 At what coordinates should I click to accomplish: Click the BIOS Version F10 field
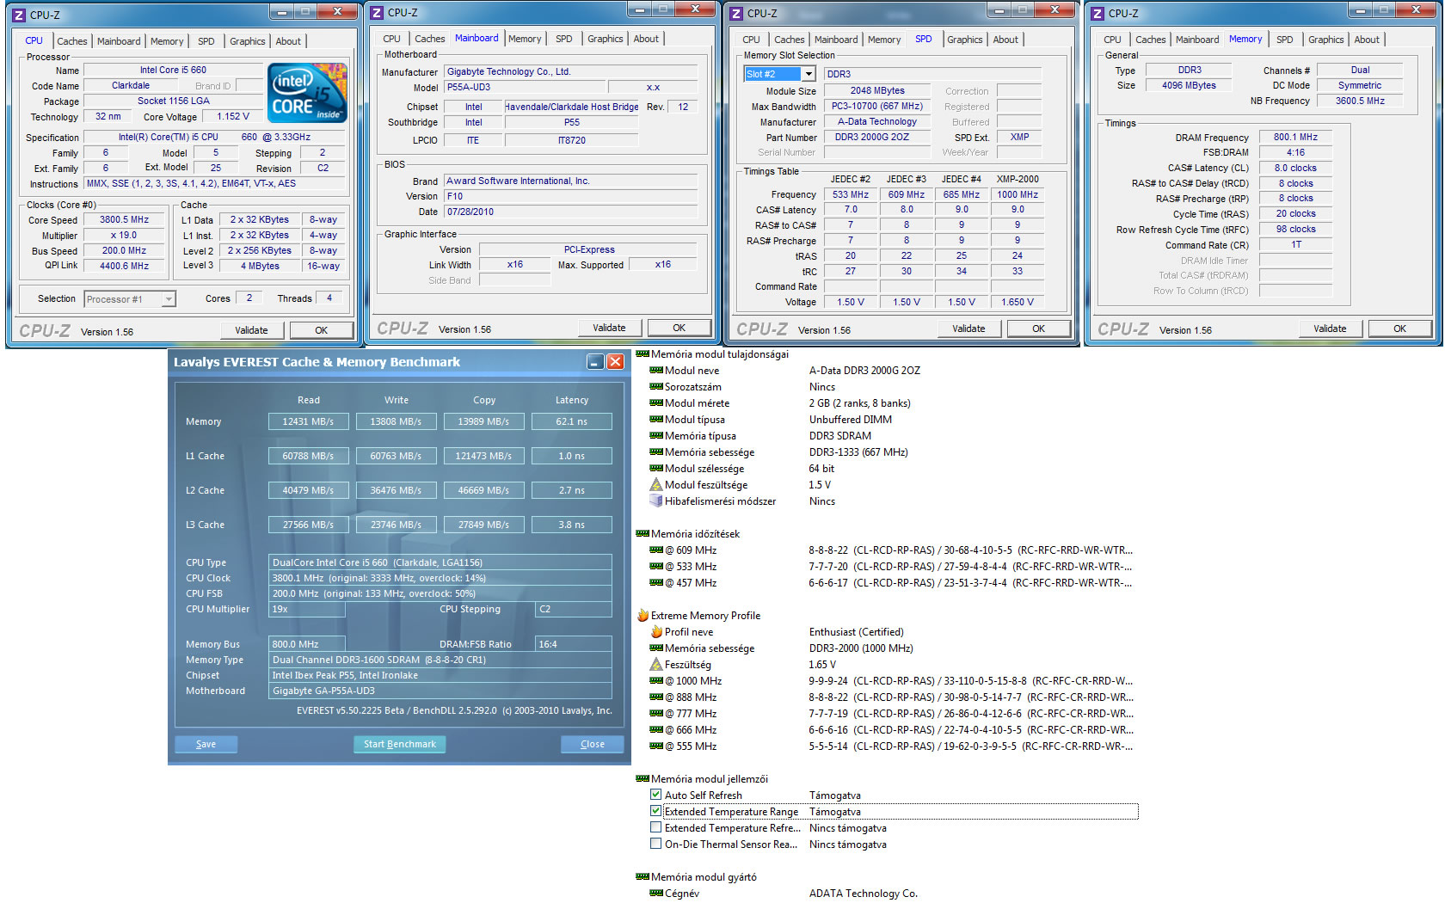(571, 196)
